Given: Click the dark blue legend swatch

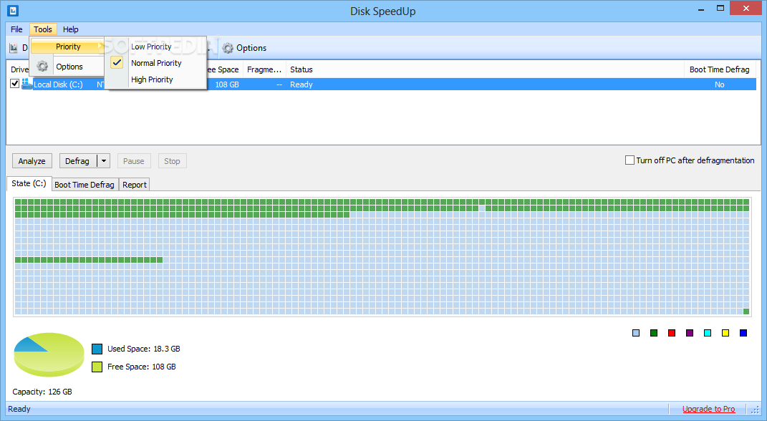Looking at the screenshot, I should click(x=743, y=333).
